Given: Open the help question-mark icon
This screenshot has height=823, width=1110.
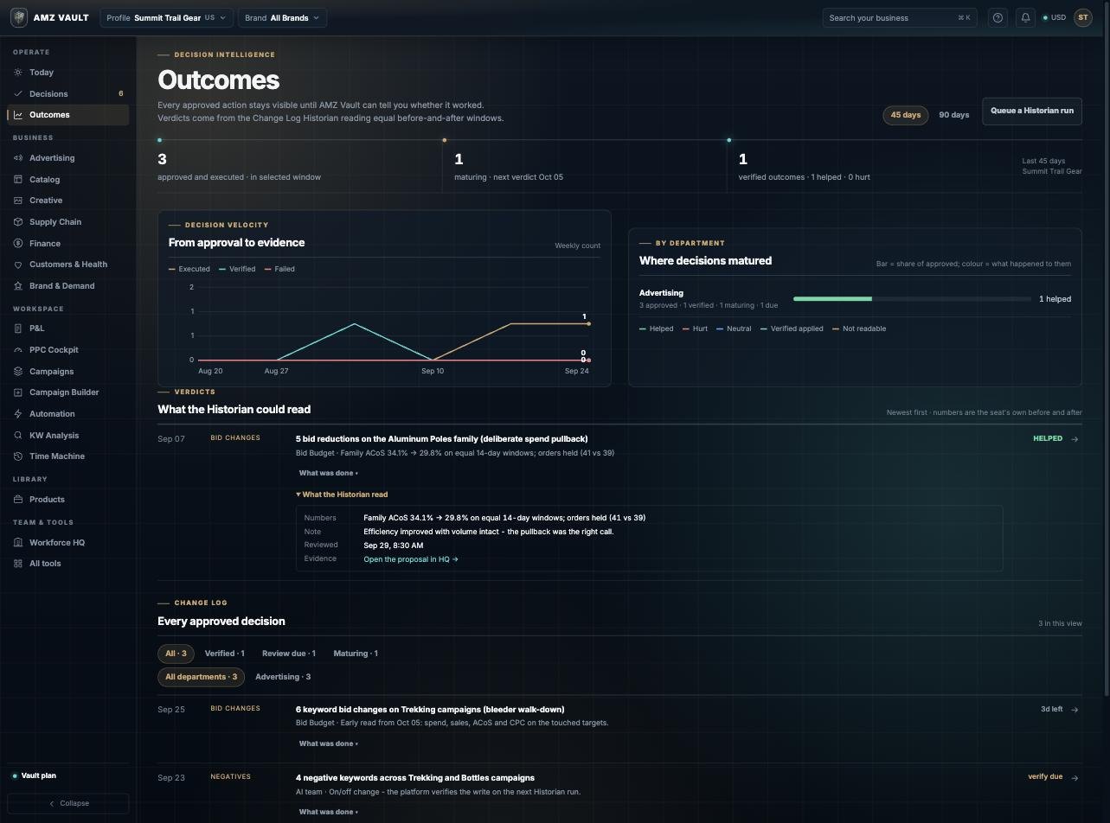Looking at the screenshot, I should tap(998, 17).
